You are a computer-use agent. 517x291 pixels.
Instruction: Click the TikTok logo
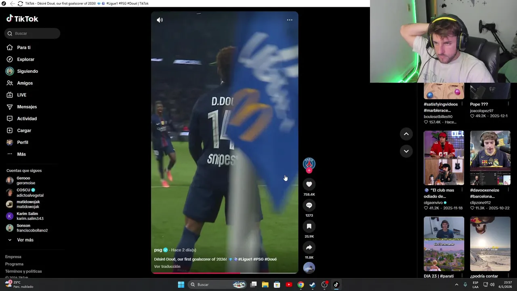[x=22, y=19]
